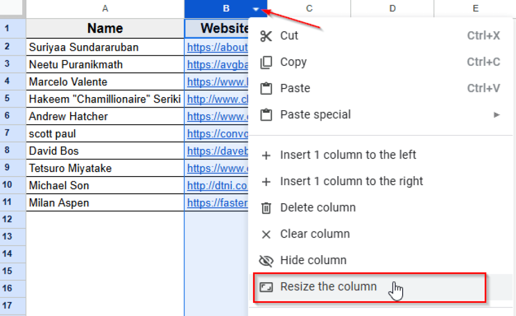Image resolution: width=516 pixels, height=316 pixels.
Task: Click the Copy icon in context menu
Action: click(266, 62)
